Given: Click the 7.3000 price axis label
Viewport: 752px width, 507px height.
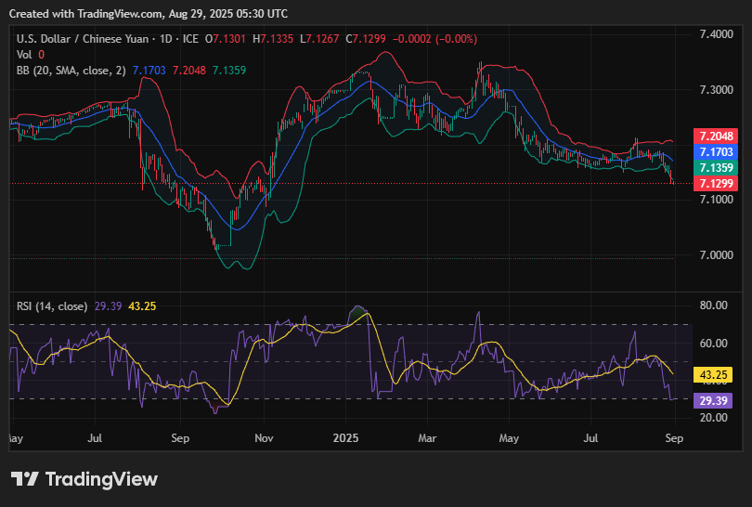Looking at the screenshot, I should pos(716,90).
